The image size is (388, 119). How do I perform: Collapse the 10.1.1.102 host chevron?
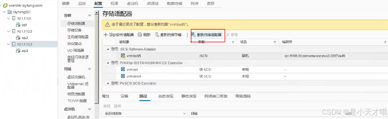click(x=9, y=31)
